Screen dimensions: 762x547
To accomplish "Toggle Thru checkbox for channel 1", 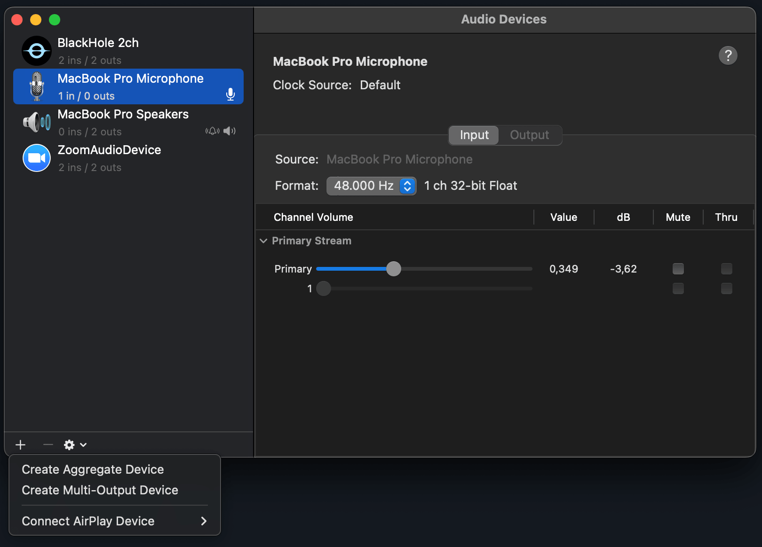I will [x=726, y=289].
